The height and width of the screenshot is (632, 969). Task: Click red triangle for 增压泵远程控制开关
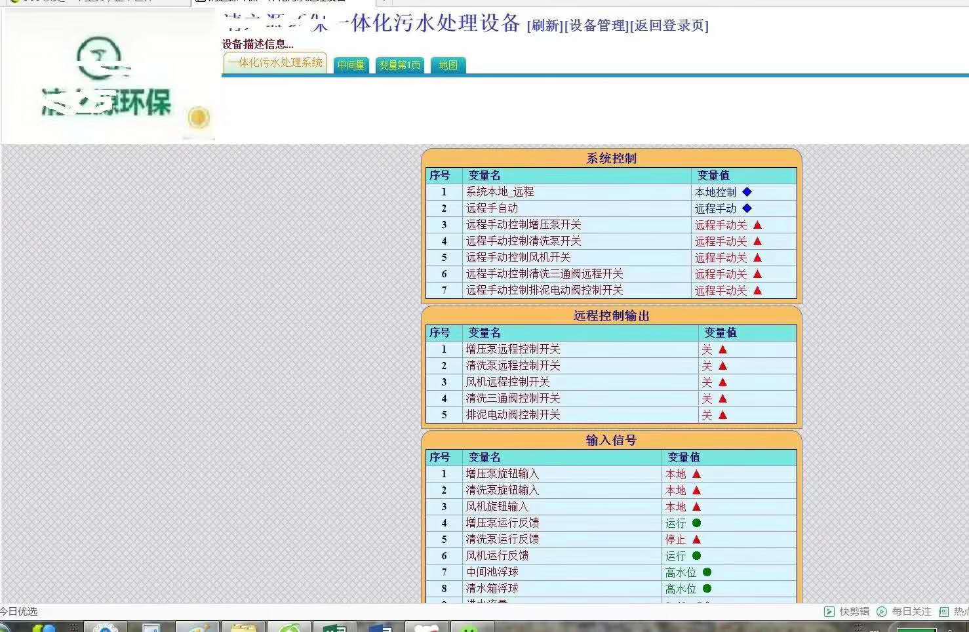coord(722,349)
